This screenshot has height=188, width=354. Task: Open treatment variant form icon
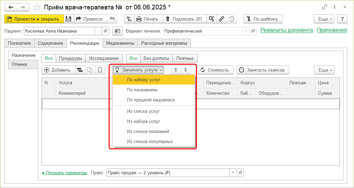click(x=253, y=31)
